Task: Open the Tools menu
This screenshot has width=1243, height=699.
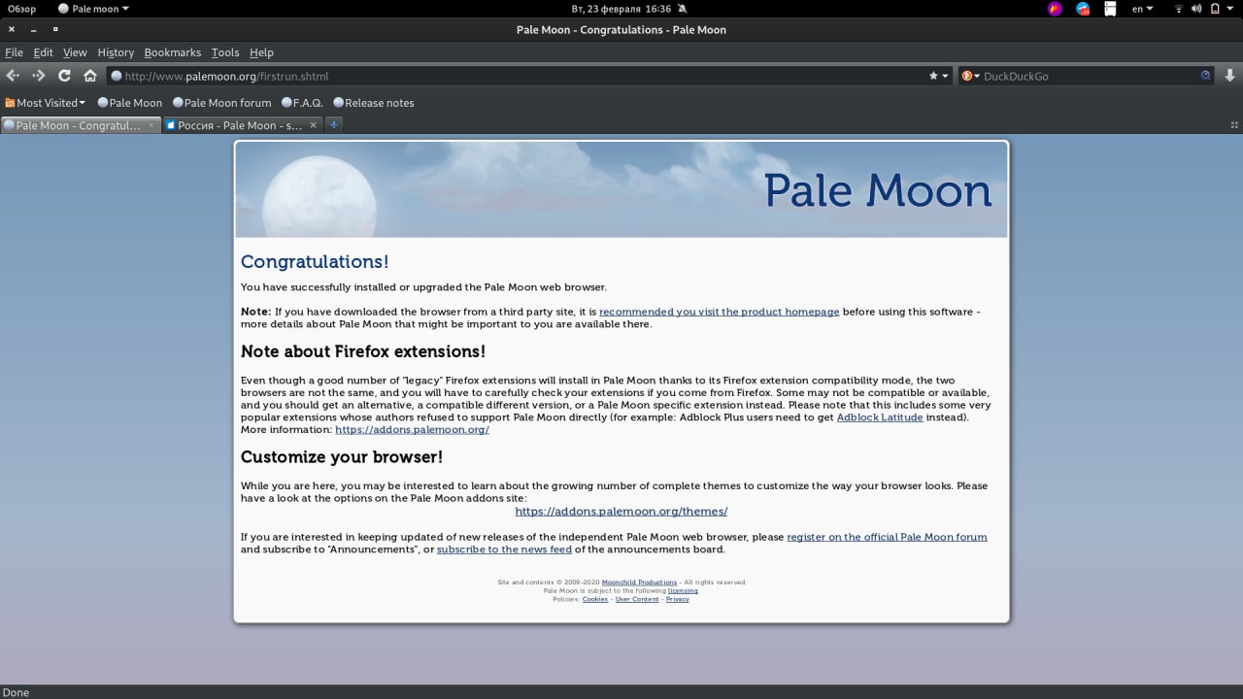Action: 225,52
